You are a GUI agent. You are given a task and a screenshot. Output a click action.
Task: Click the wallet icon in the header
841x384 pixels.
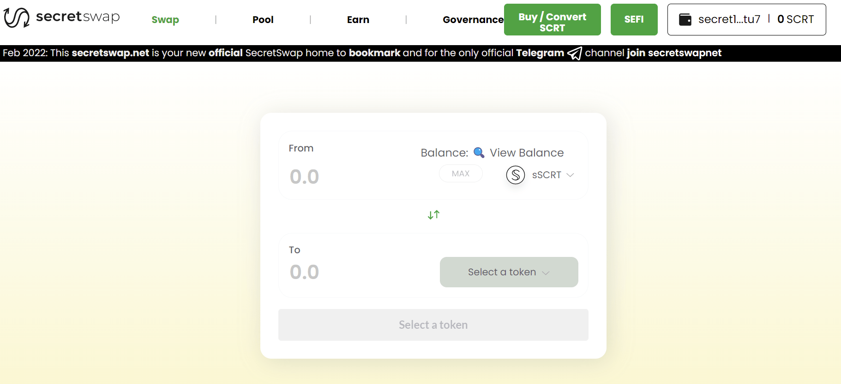[685, 19]
